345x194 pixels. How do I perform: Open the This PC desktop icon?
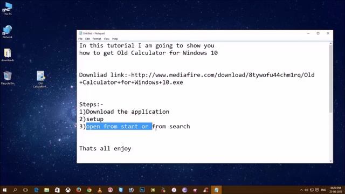pos(8,9)
